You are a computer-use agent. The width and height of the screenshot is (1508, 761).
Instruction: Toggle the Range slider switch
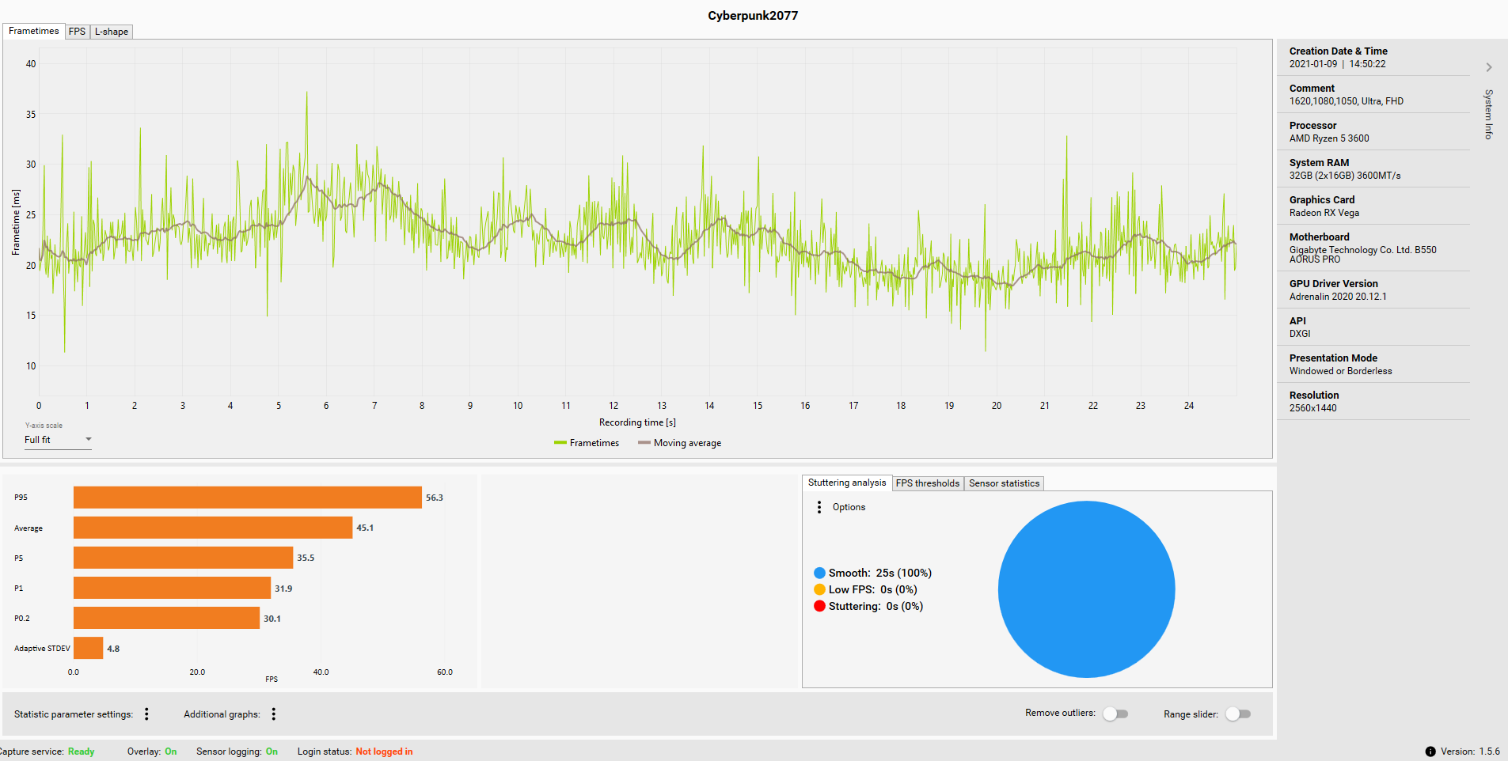pyautogui.click(x=1238, y=714)
